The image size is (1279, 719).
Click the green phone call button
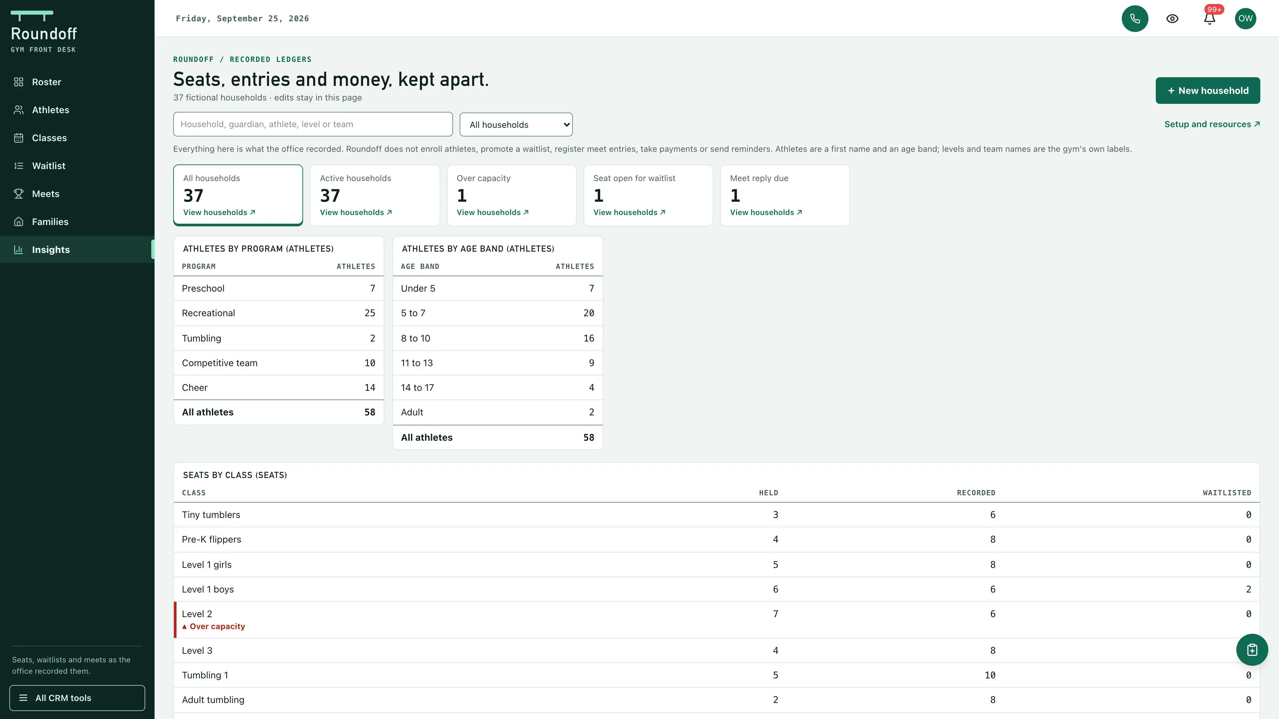pyautogui.click(x=1134, y=18)
